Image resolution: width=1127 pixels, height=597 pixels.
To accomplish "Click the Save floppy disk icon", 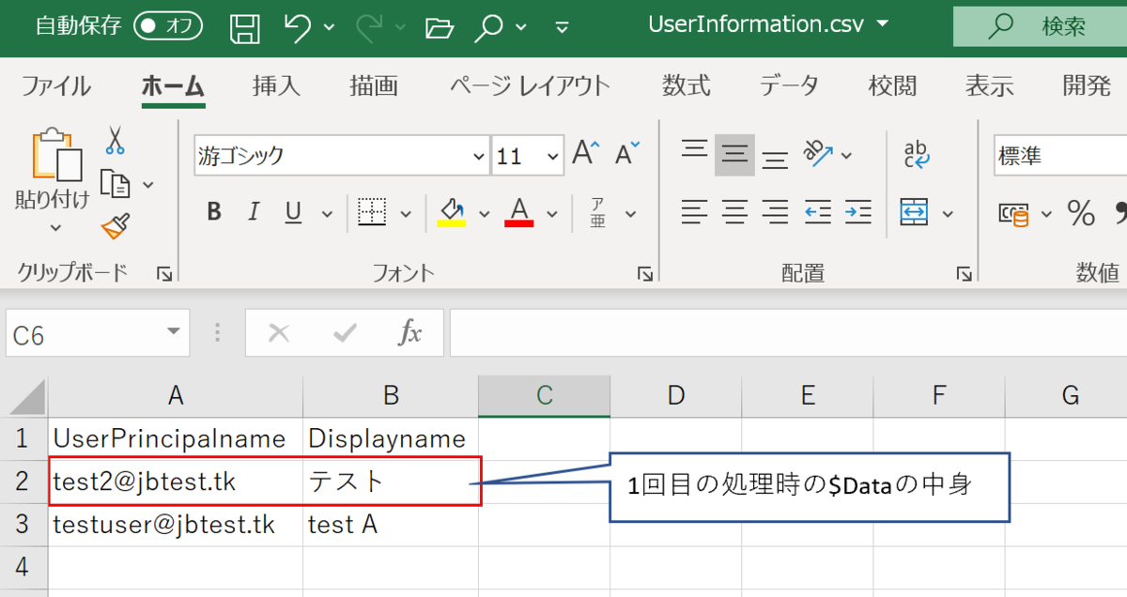I will (245, 27).
